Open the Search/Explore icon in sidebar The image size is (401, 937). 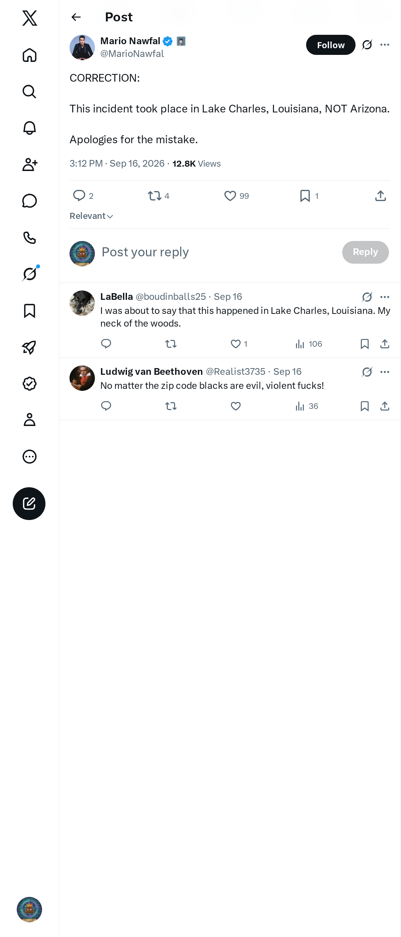point(29,92)
